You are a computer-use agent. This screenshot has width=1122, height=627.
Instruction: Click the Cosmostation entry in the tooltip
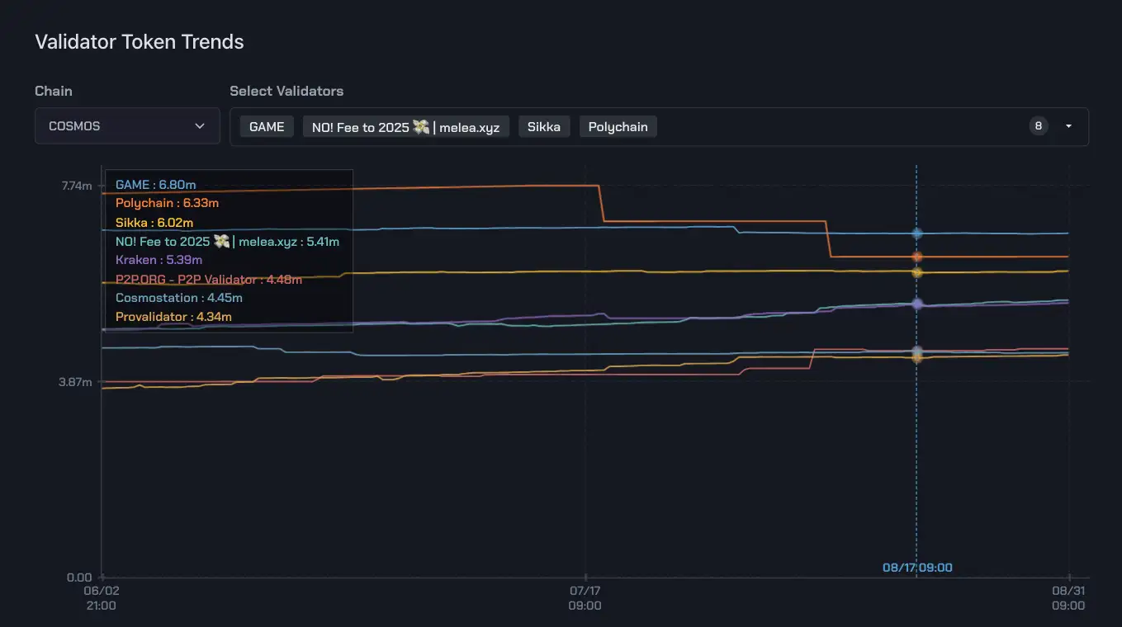click(x=179, y=298)
